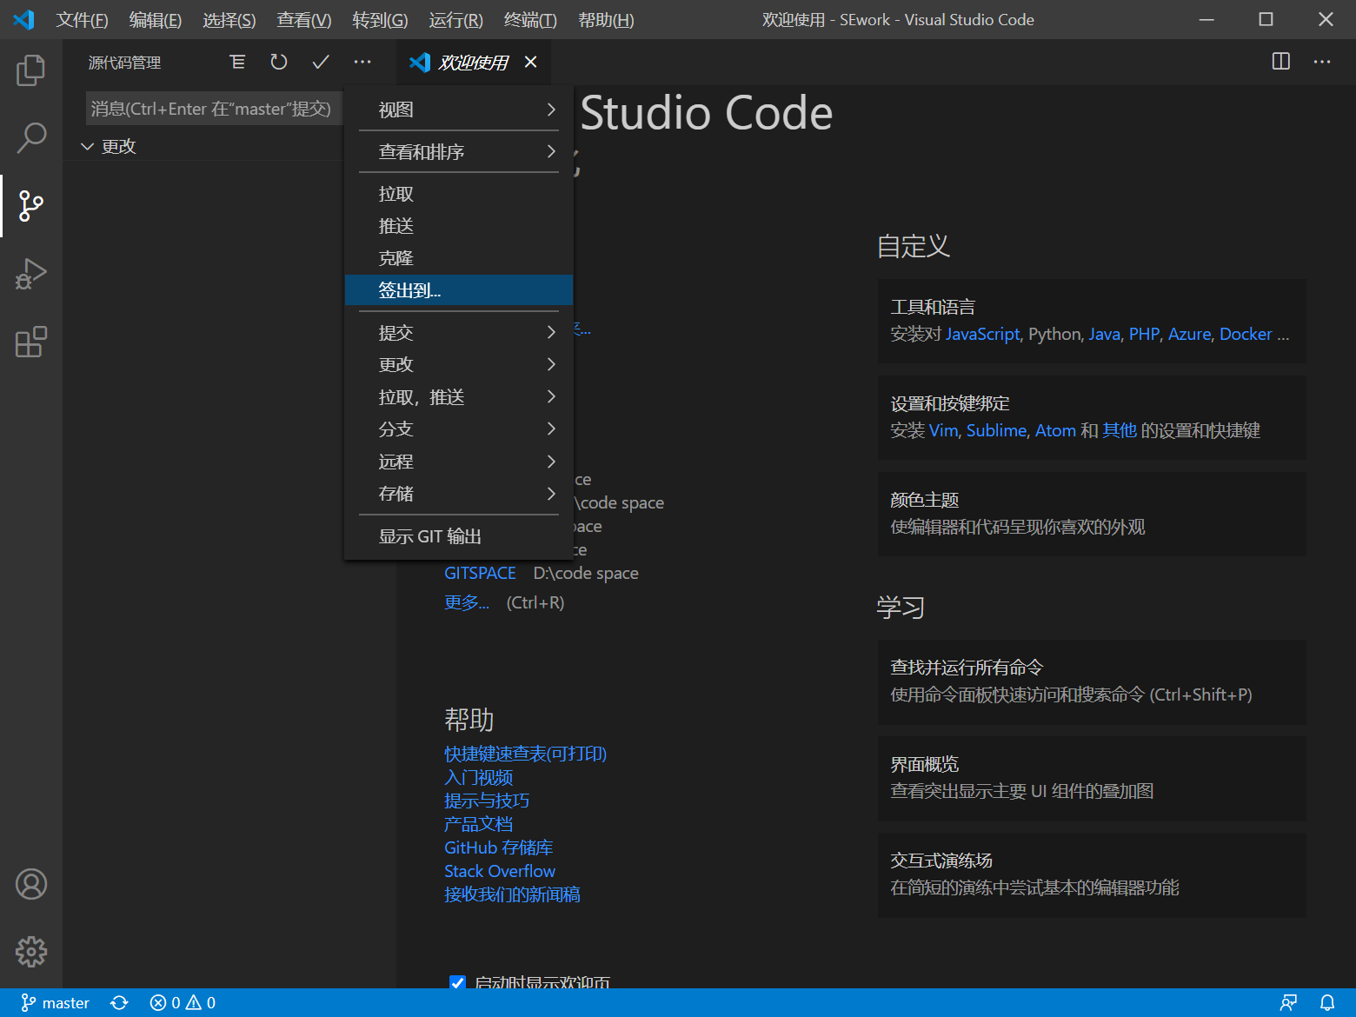Open the 编辑(E) menu
The width and height of the screenshot is (1356, 1017).
pos(156,19)
